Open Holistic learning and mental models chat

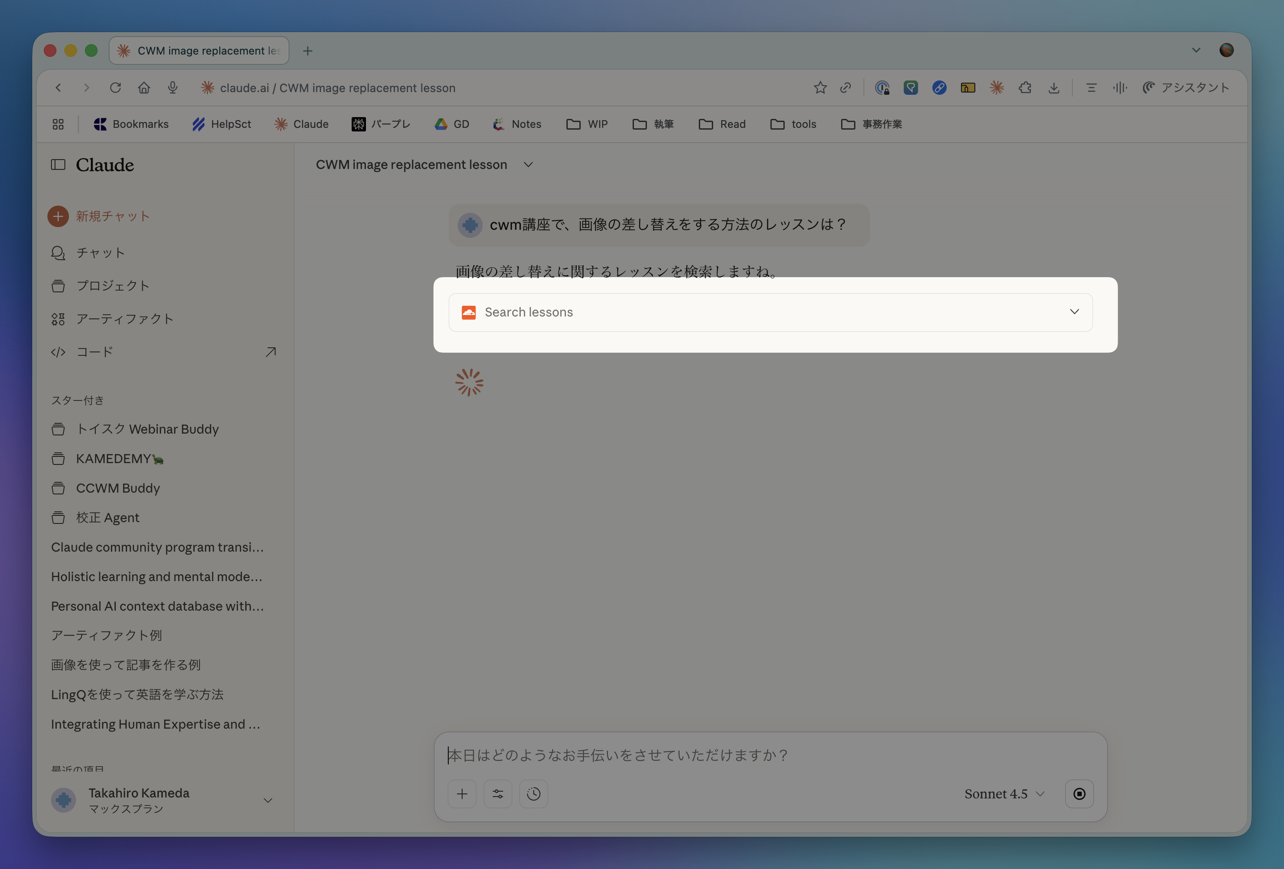pos(156,576)
